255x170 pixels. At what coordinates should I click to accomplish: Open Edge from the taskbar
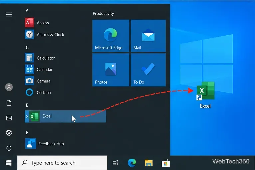coord(132,163)
